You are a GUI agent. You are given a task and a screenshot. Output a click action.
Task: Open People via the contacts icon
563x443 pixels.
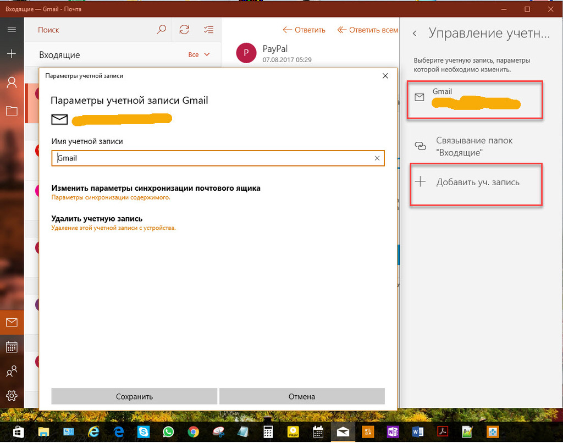(12, 371)
